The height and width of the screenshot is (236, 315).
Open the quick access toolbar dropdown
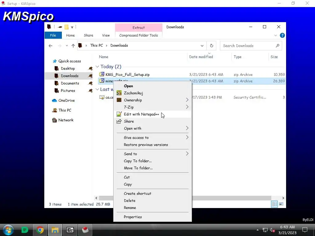[72, 27]
